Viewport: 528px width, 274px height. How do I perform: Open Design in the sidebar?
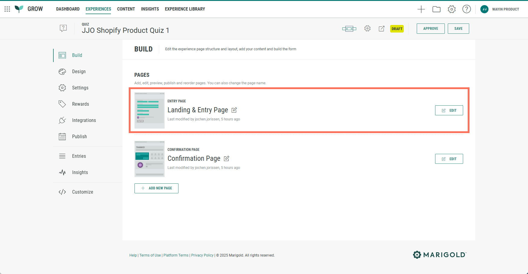79,72
